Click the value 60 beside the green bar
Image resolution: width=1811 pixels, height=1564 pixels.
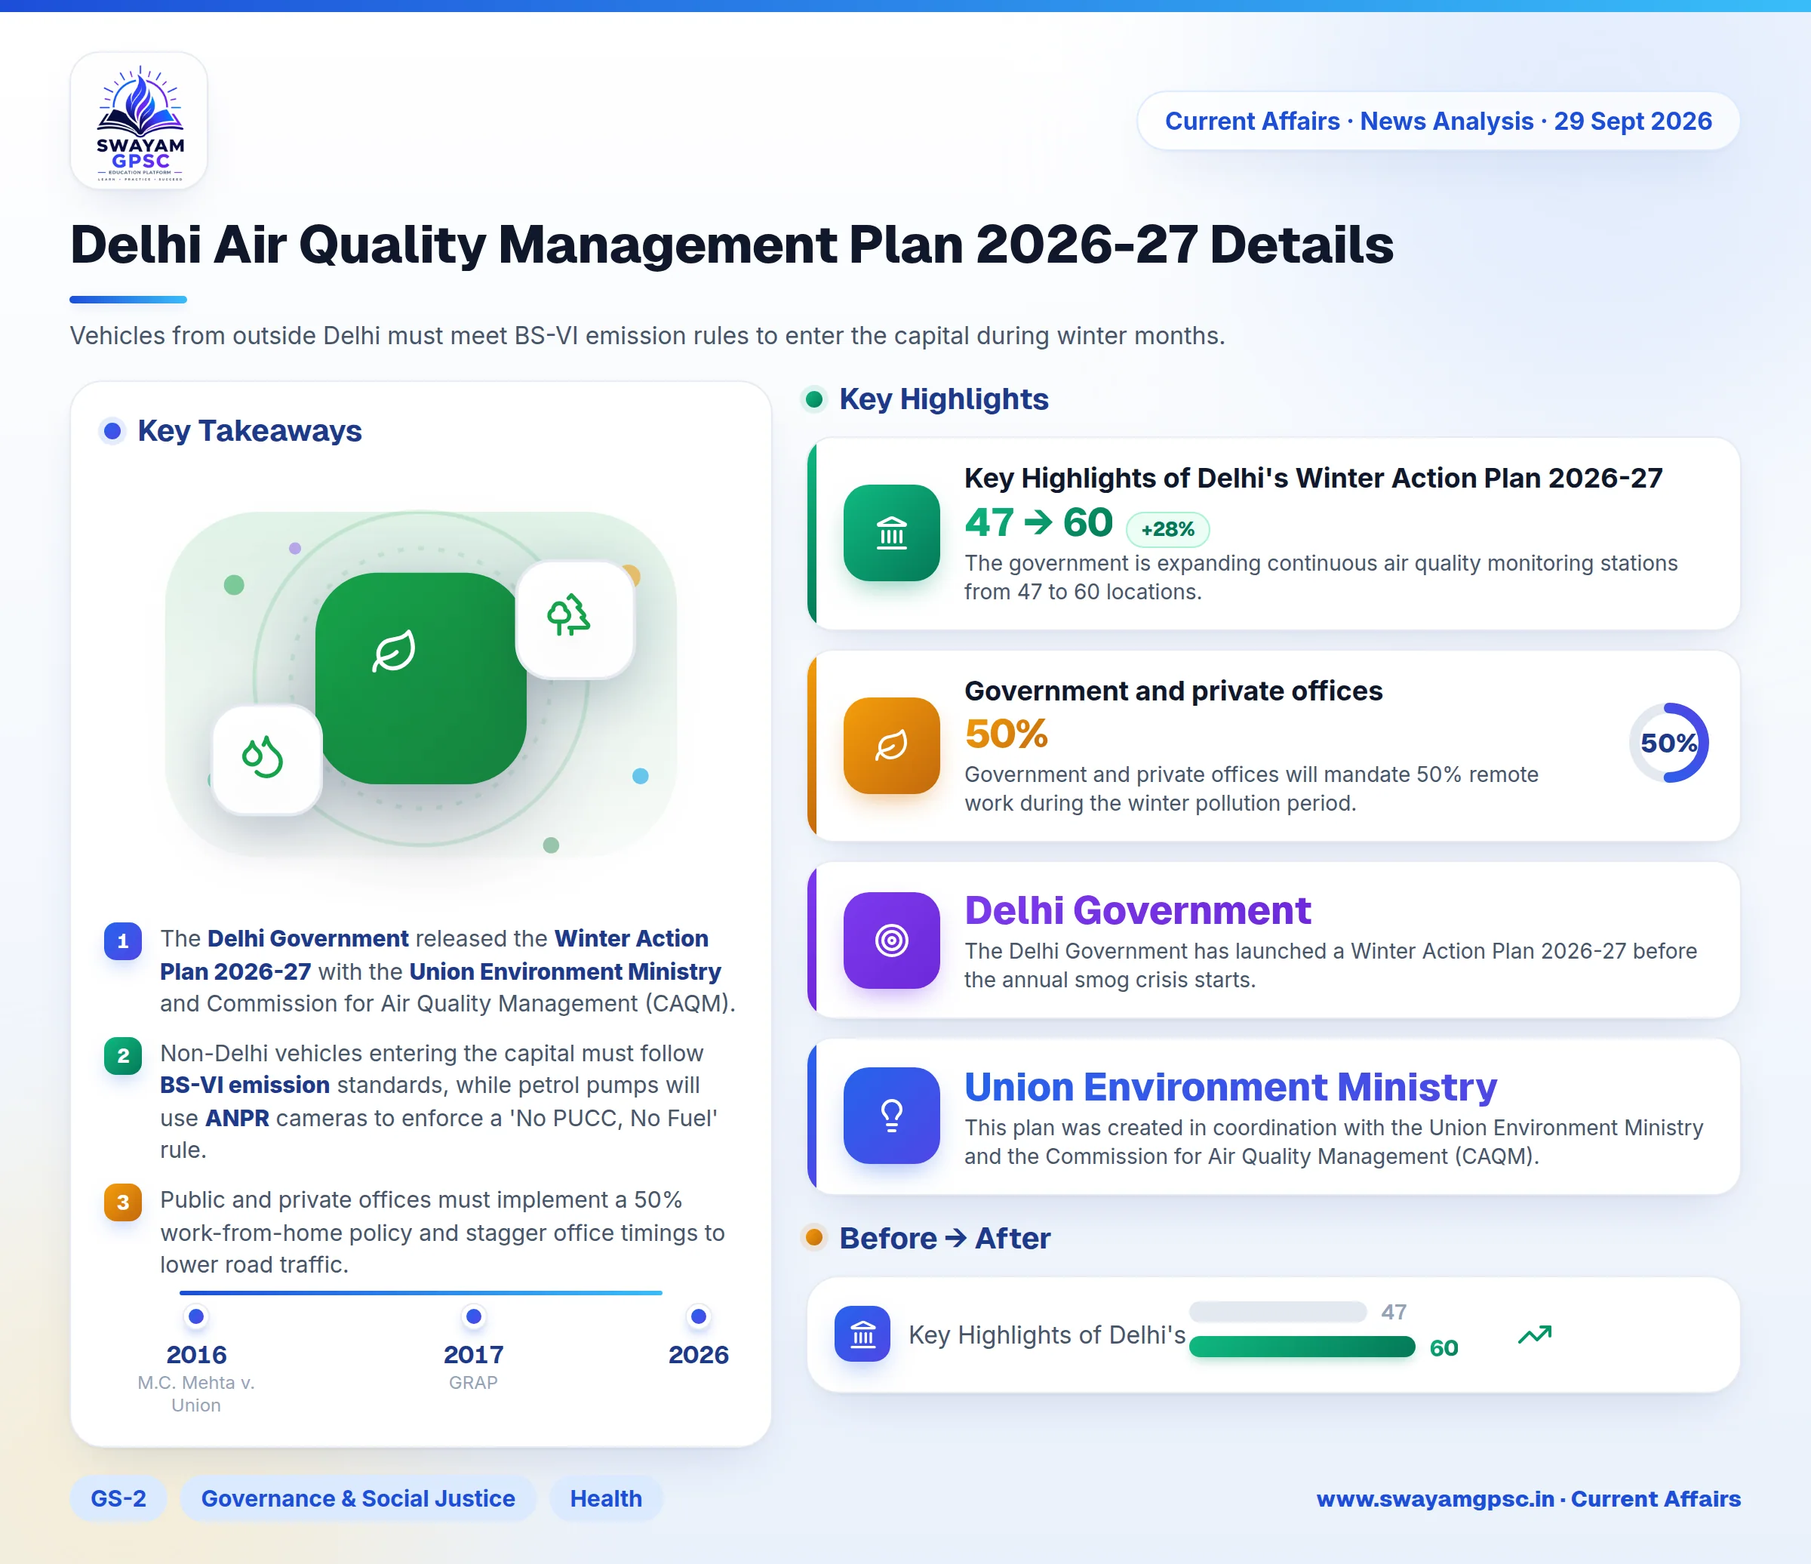[x=1444, y=1348]
